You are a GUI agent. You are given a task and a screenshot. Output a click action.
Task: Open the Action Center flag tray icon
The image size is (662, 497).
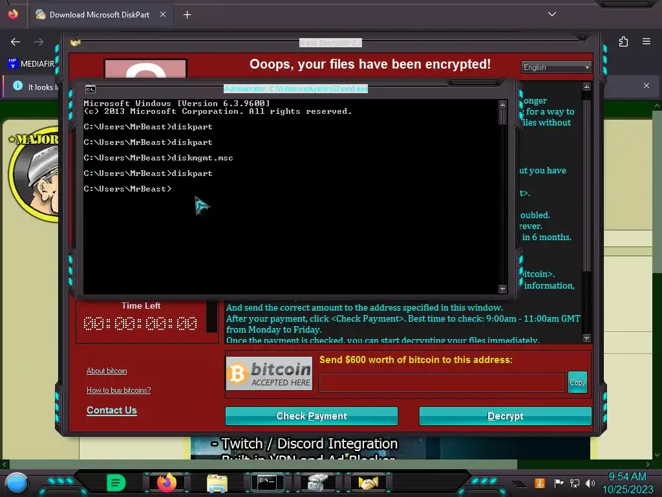[558, 483]
